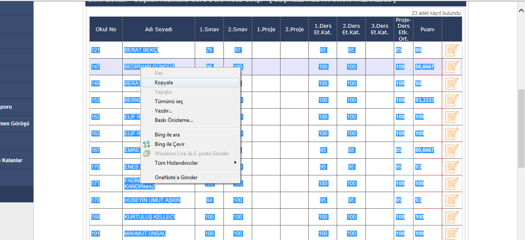Click edit icon for BERAT BEKÇİ row

(x=452, y=50)
